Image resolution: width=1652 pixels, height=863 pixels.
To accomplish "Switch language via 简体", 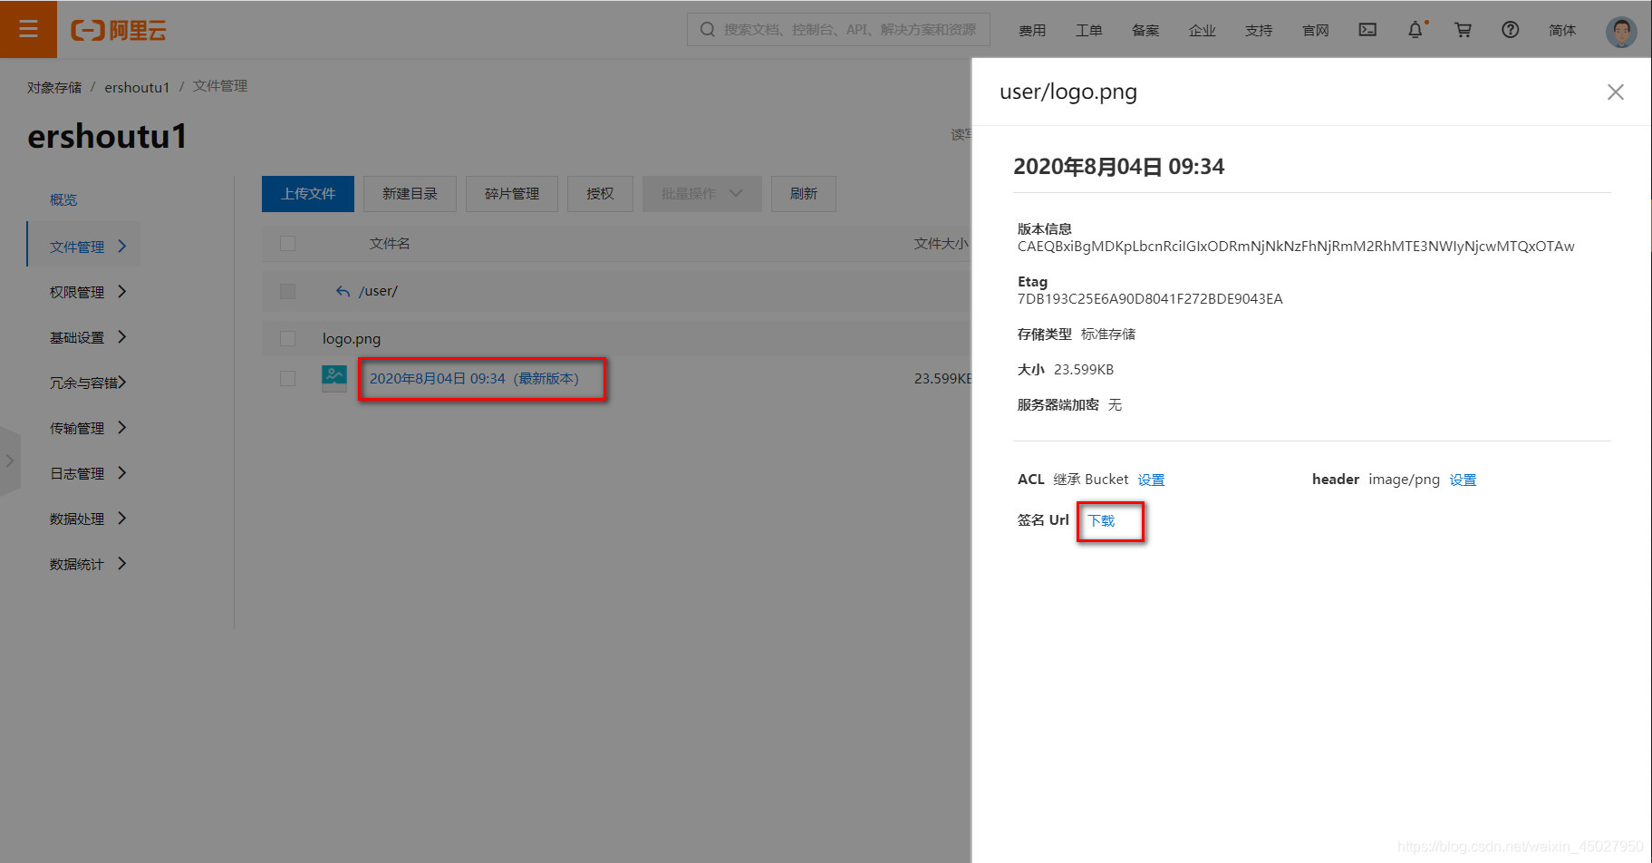I will click(1562, 30).
